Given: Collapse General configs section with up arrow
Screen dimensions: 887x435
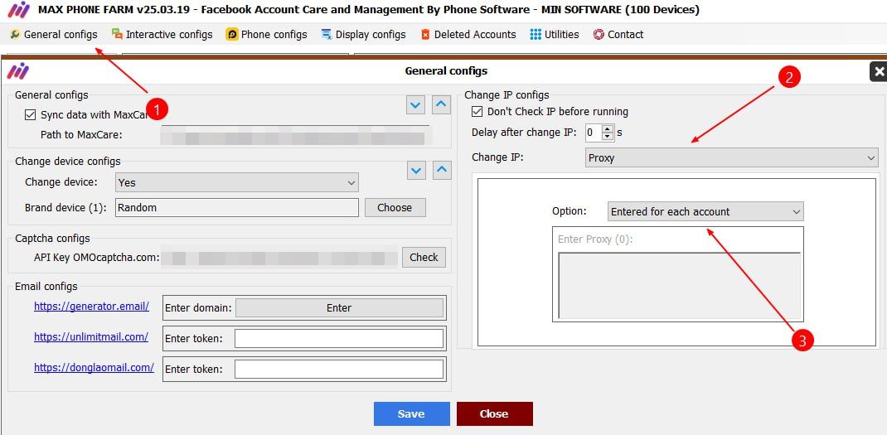Looking at the screenshot, I should click(x=442, y=104).
